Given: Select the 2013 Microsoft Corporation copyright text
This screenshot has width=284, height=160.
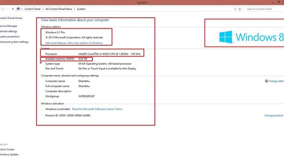Looking at the screenshot, I should click(74, 37).
